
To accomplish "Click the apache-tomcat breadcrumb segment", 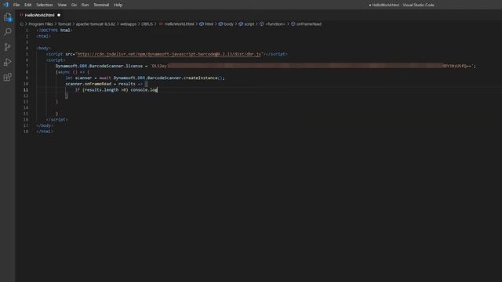I will click(96, 24).
